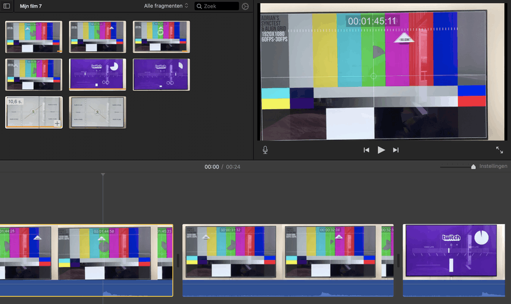This screenshot has width=511, height=304.
Task: Select the Twitch thumbnail with large pie chart
Action: 98,75
